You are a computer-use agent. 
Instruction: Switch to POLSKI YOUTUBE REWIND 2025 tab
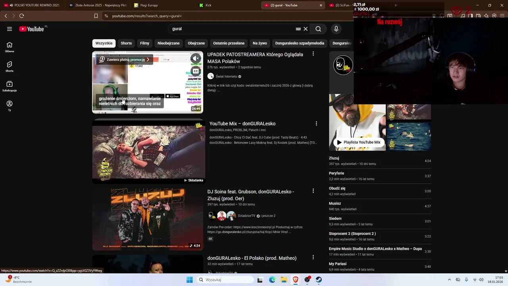[x=33, y=5]
